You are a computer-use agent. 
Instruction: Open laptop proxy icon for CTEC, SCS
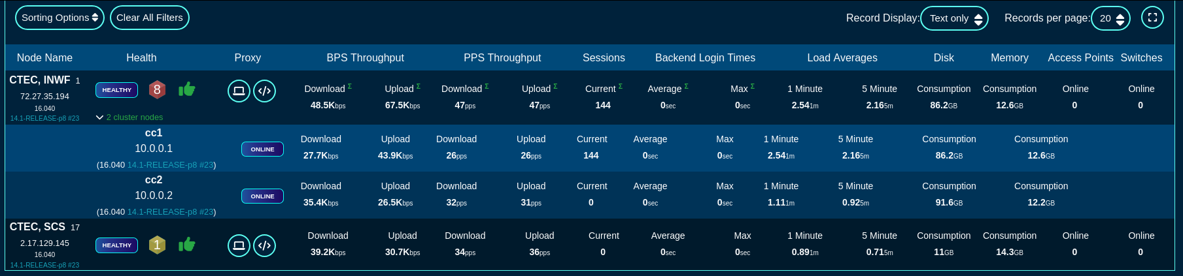pyautogui.click(x=239, y=245)
